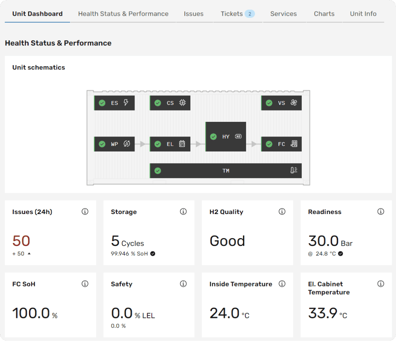Open the Health Status & Performance tab
The width and height of the screenshot is (396, 341).
point(123,14)
